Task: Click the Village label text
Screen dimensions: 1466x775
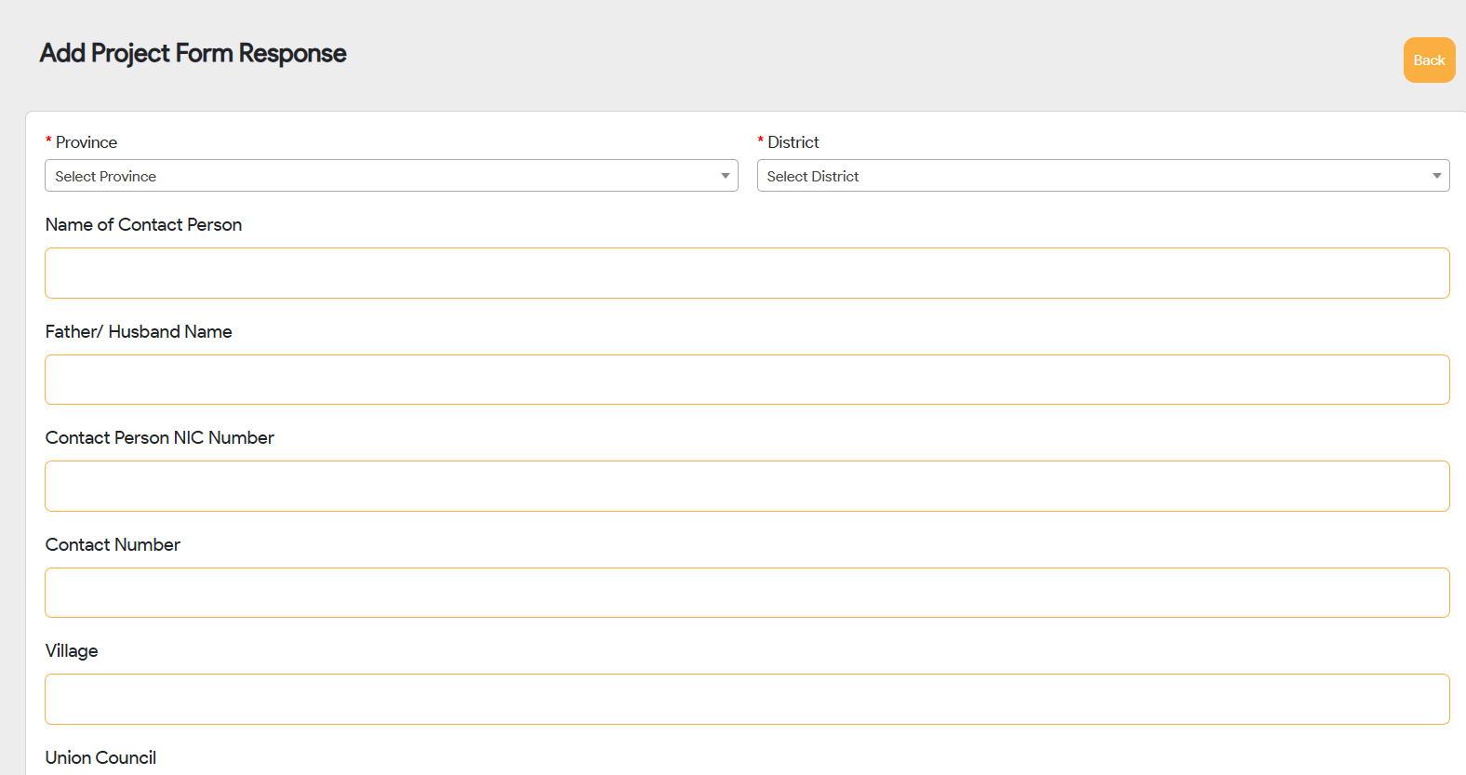Action: point(72,651)
